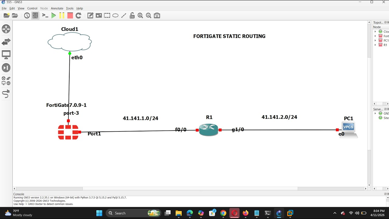Toggle lock all items padlock
The height and width of the screenshot is (219, 389).
(132, 16)
